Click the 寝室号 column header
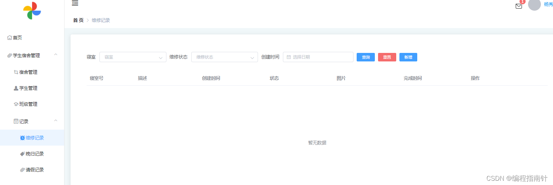Screen dimensions: 553x185 pos(97,78)
